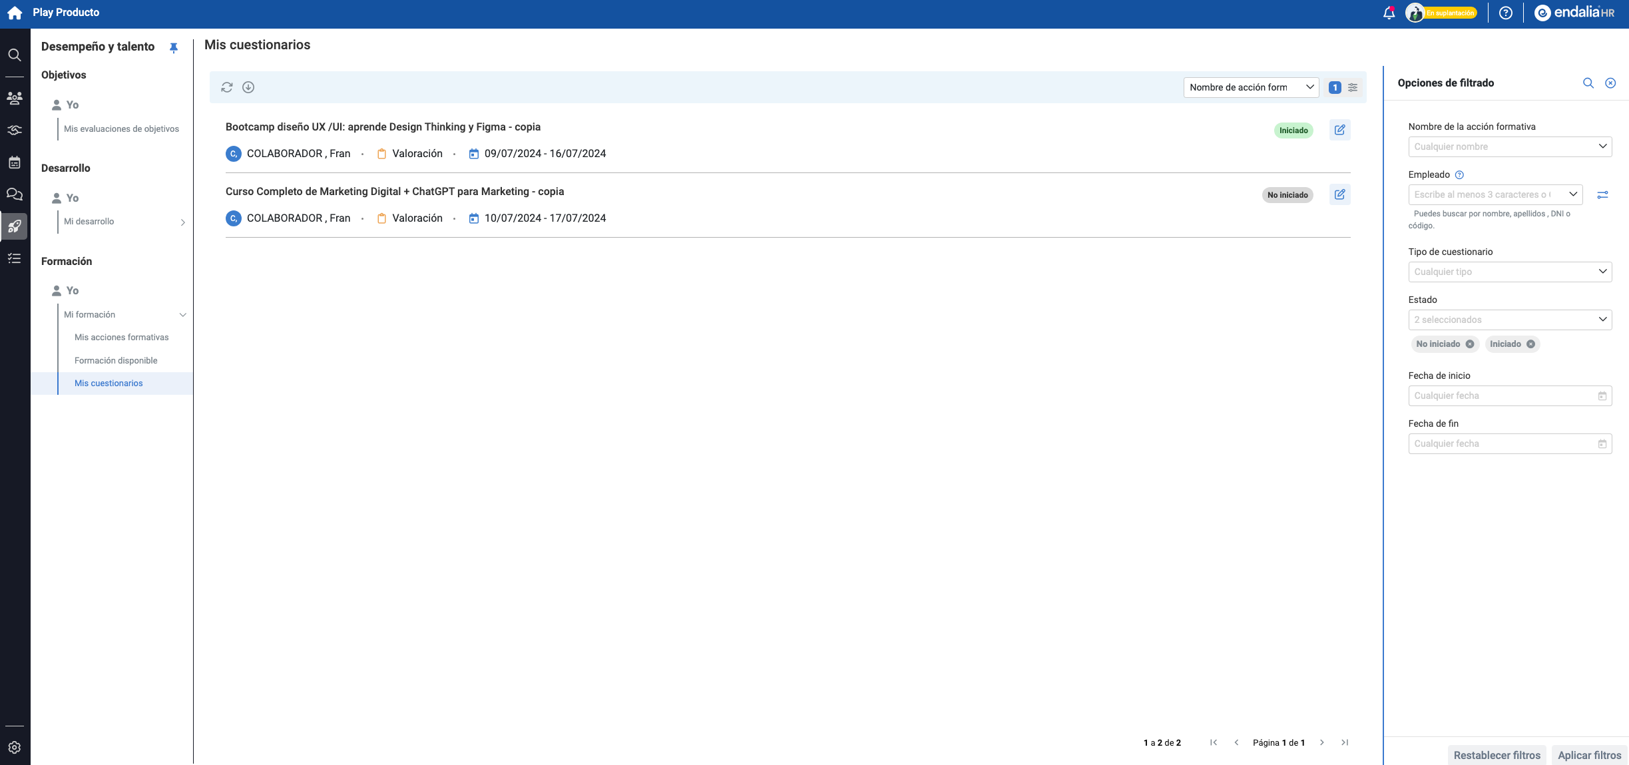Open the settings gear in left sidebar

[x=14, y=747]
